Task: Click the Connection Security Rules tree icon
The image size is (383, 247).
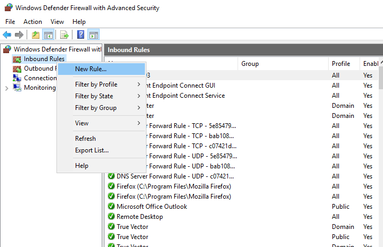Action: coord(17,78)
